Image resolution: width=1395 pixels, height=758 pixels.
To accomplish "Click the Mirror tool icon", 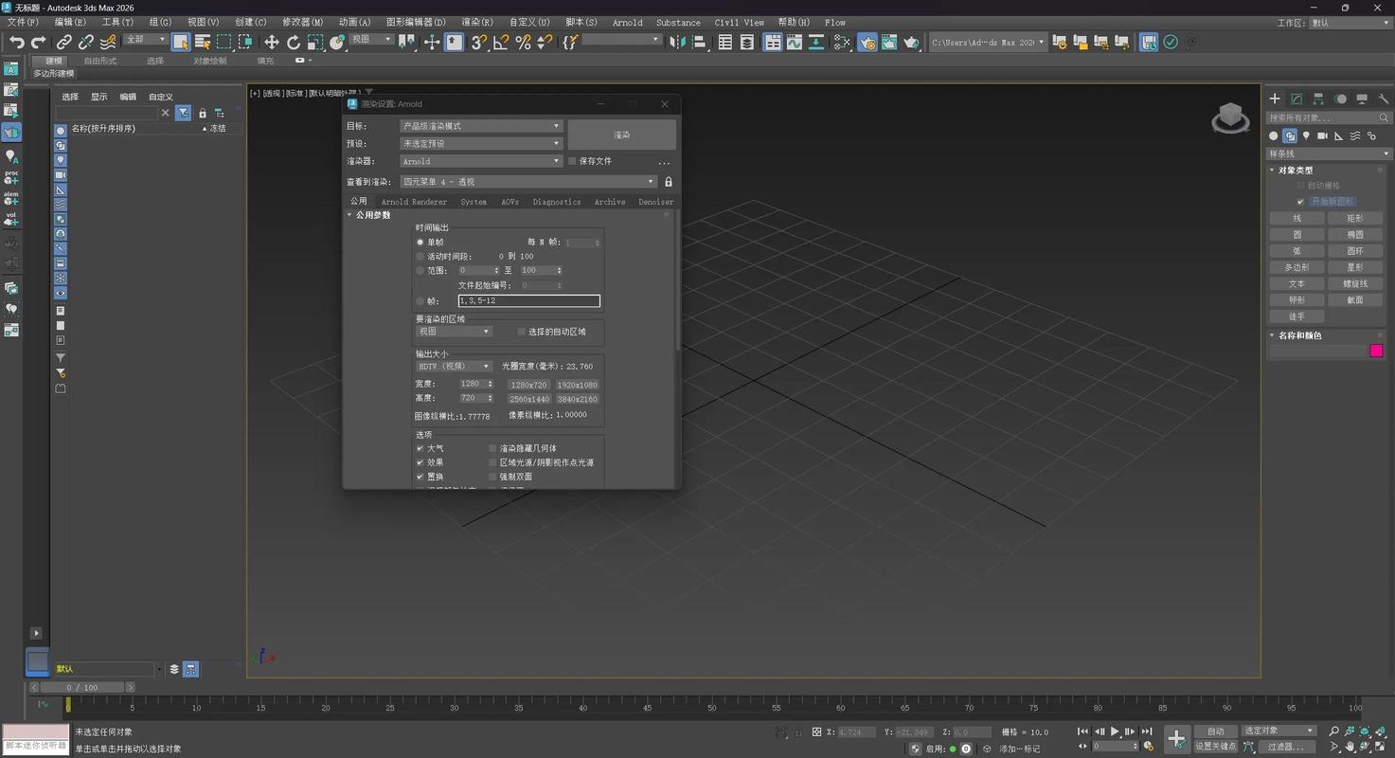I will click(x=677, y=42).
